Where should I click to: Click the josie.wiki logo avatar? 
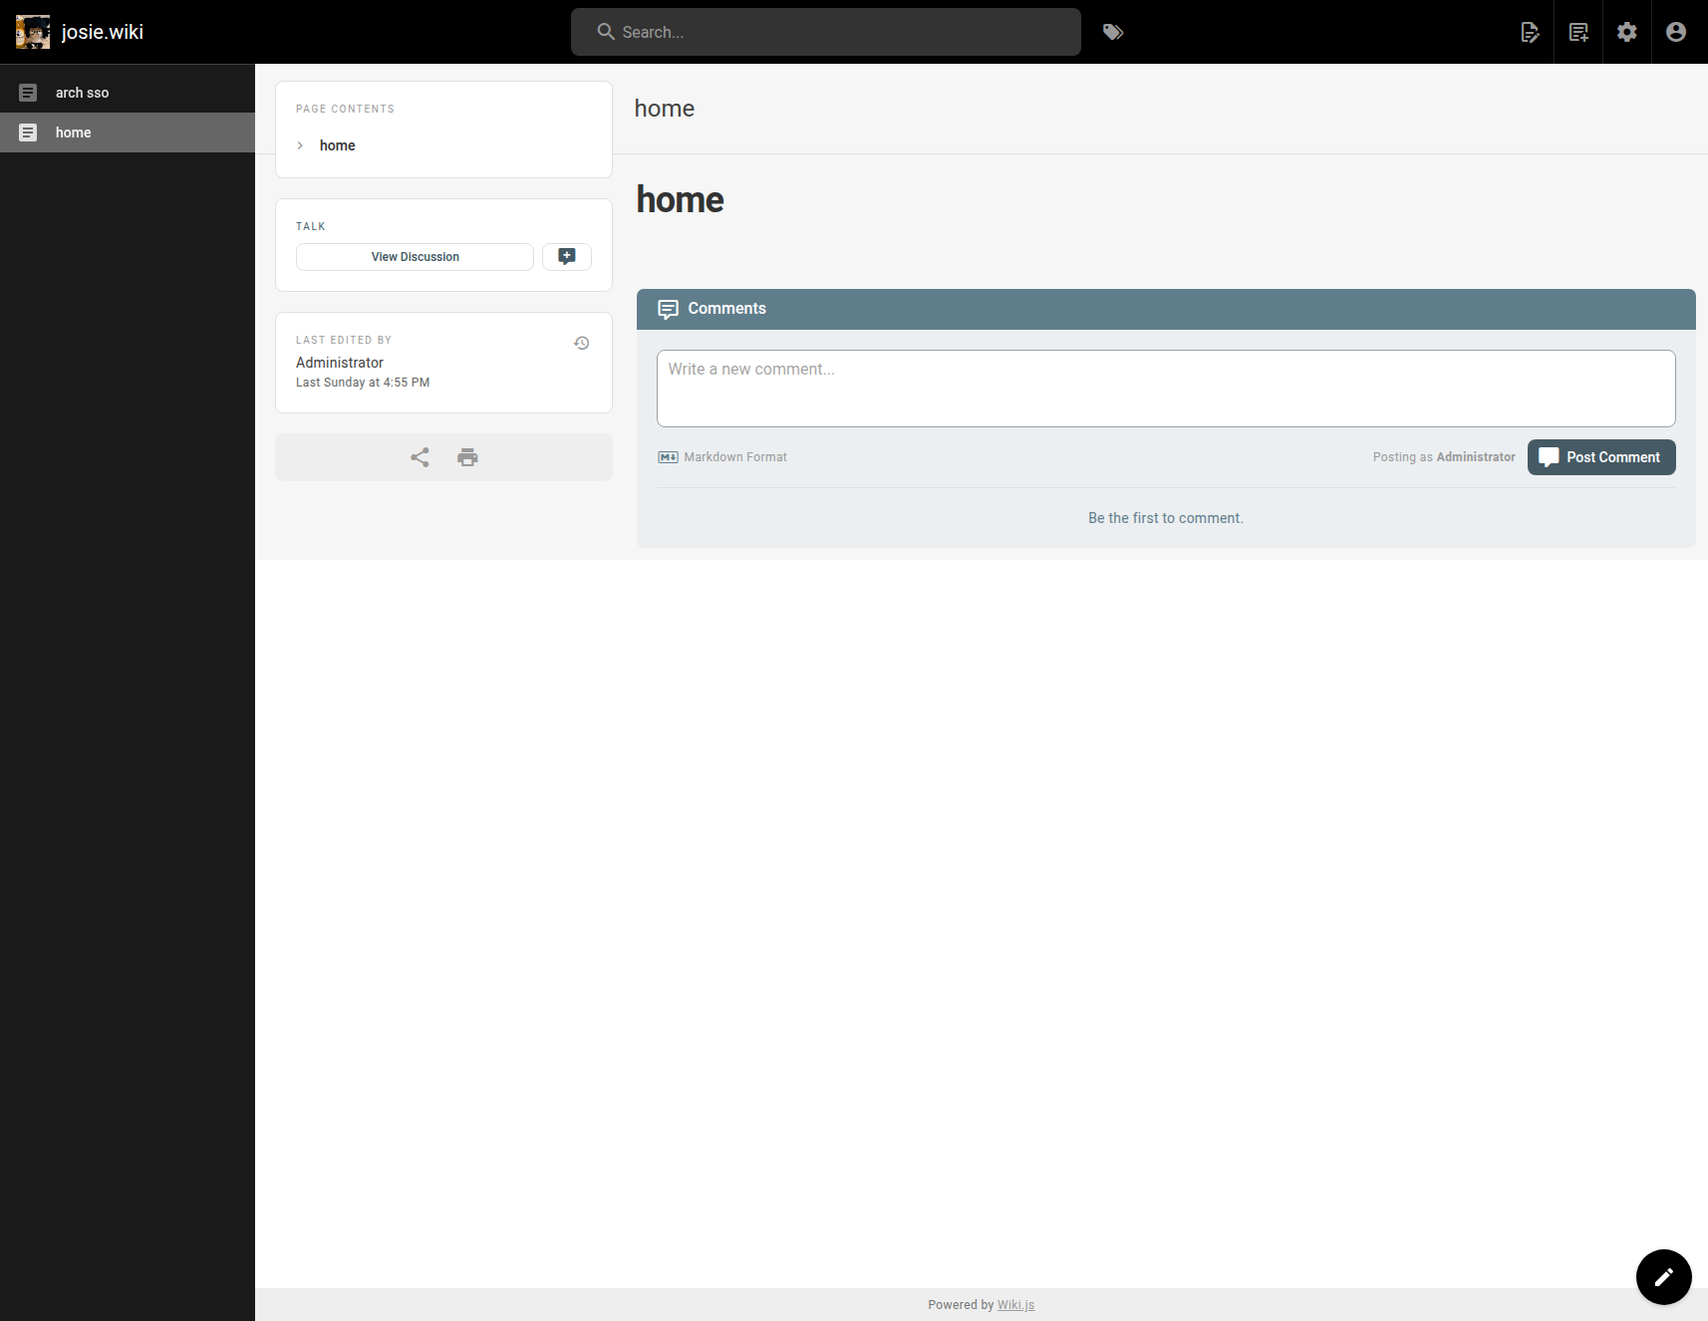click(x=33, y=32)
